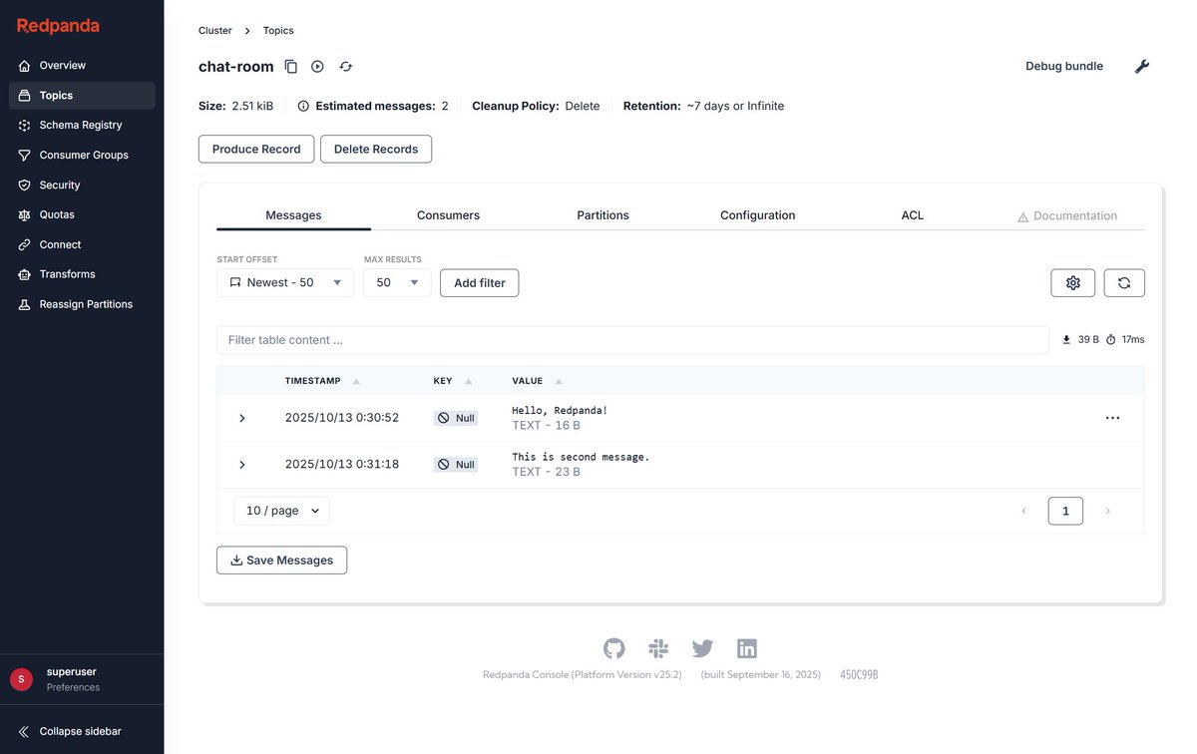Switch to the Messages tab
Viewport: 1197px width, 754px height.
(293, 215)
